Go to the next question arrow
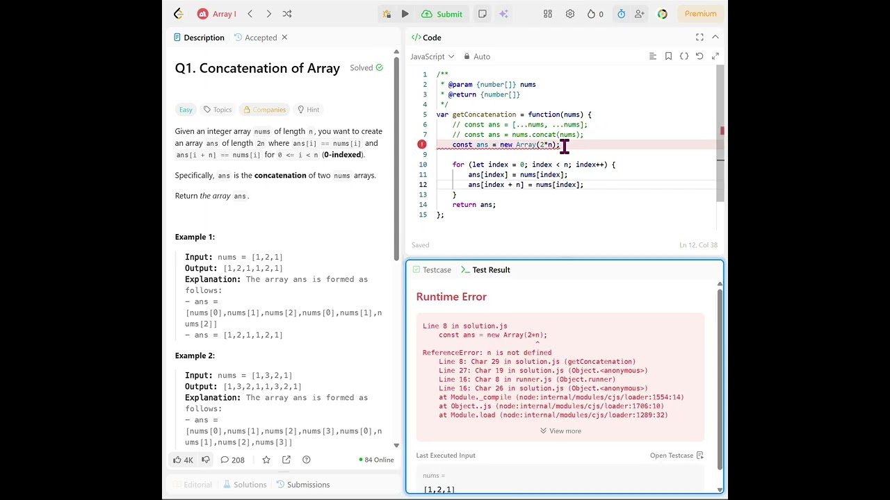 [x=268, y=14]
